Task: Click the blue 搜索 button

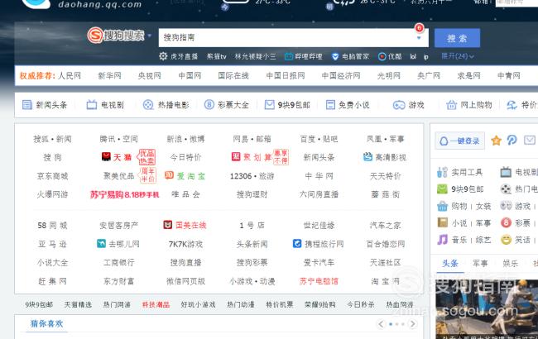Action: pos(457,38)
